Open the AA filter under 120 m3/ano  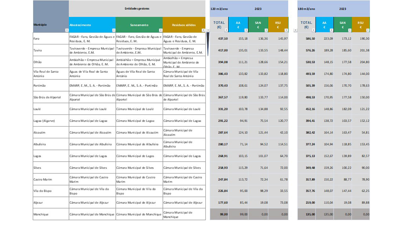(246, 30)
